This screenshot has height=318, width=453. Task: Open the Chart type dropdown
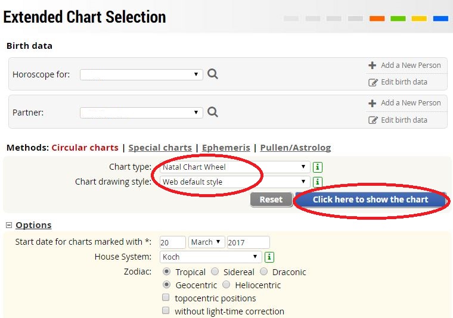click(235, 167)
